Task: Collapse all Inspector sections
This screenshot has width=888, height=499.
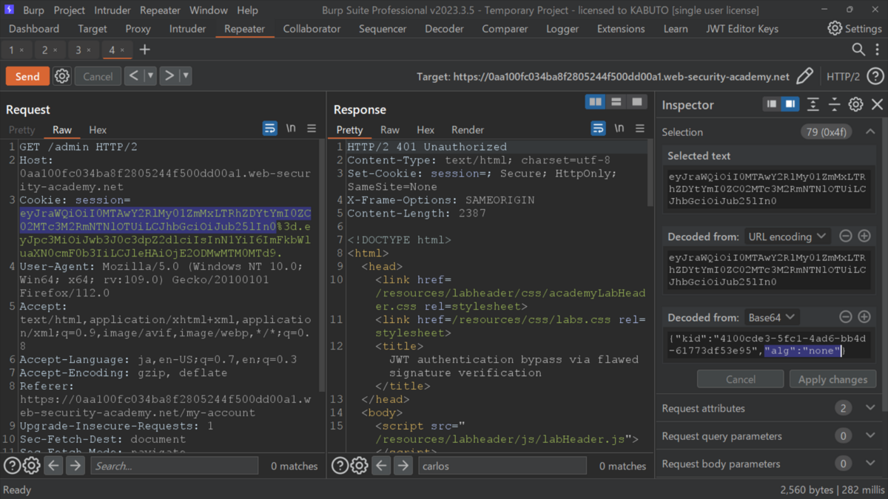Action: tap(834, 104)
